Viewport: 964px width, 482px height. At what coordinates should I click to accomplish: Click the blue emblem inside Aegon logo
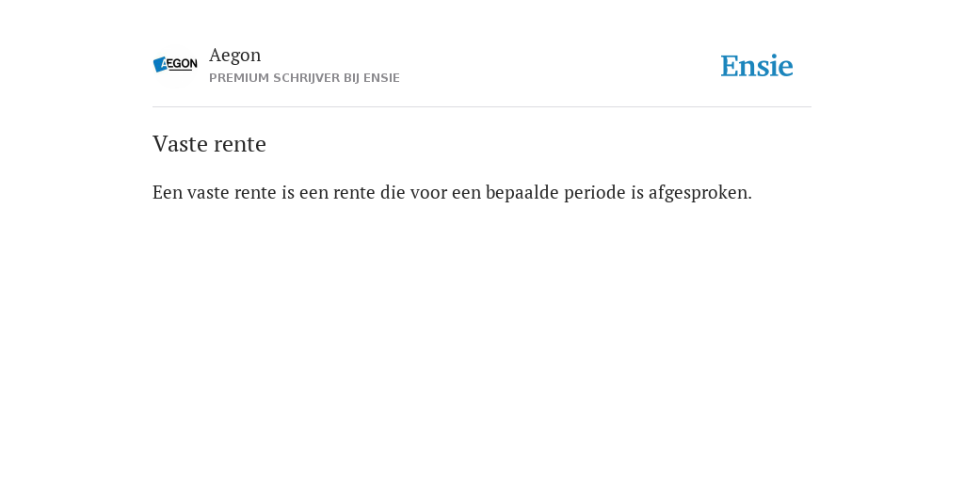[x=160, y=64]
